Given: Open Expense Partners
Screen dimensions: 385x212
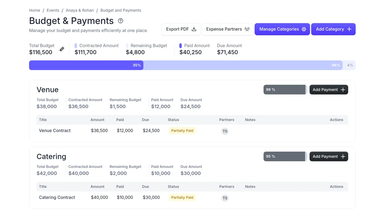Looking at the screenshot, I should 227,29.
